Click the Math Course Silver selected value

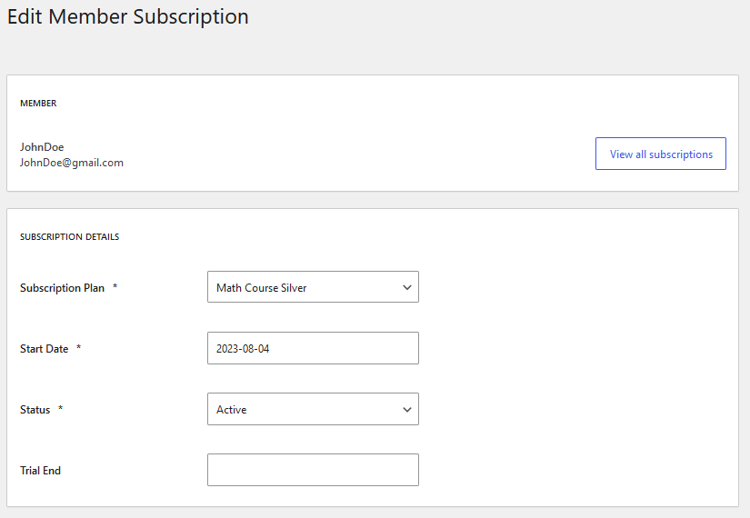pos(261,288)
